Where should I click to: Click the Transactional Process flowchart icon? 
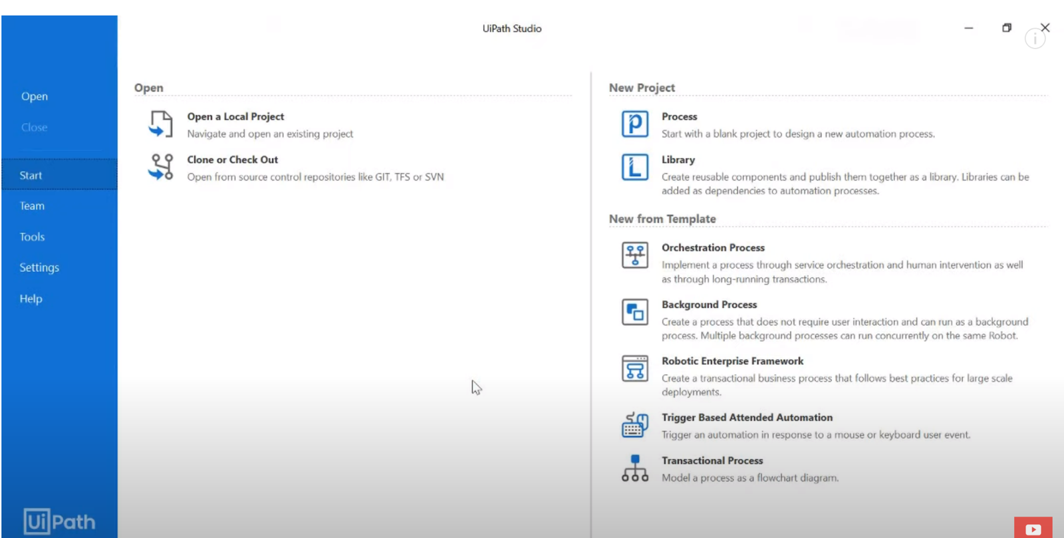click(x=635, y=468)
